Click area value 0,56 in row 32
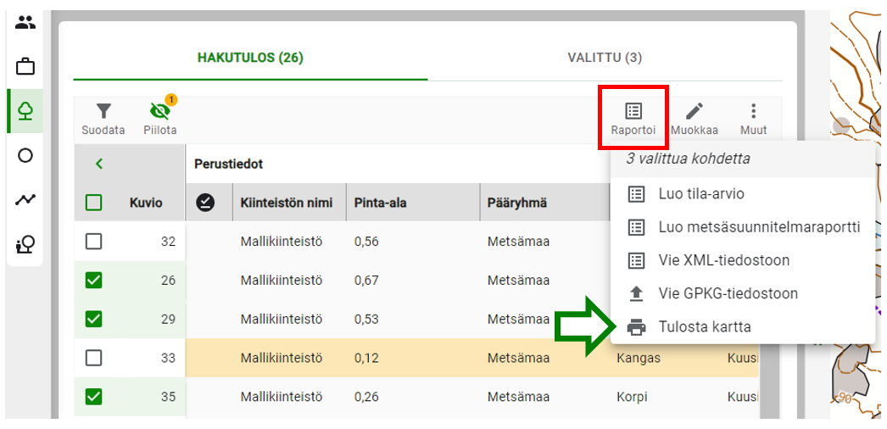 point(366,242)
